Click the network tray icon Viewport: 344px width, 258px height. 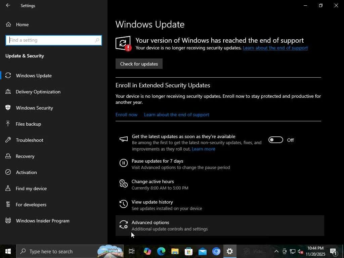click(293, 251)
